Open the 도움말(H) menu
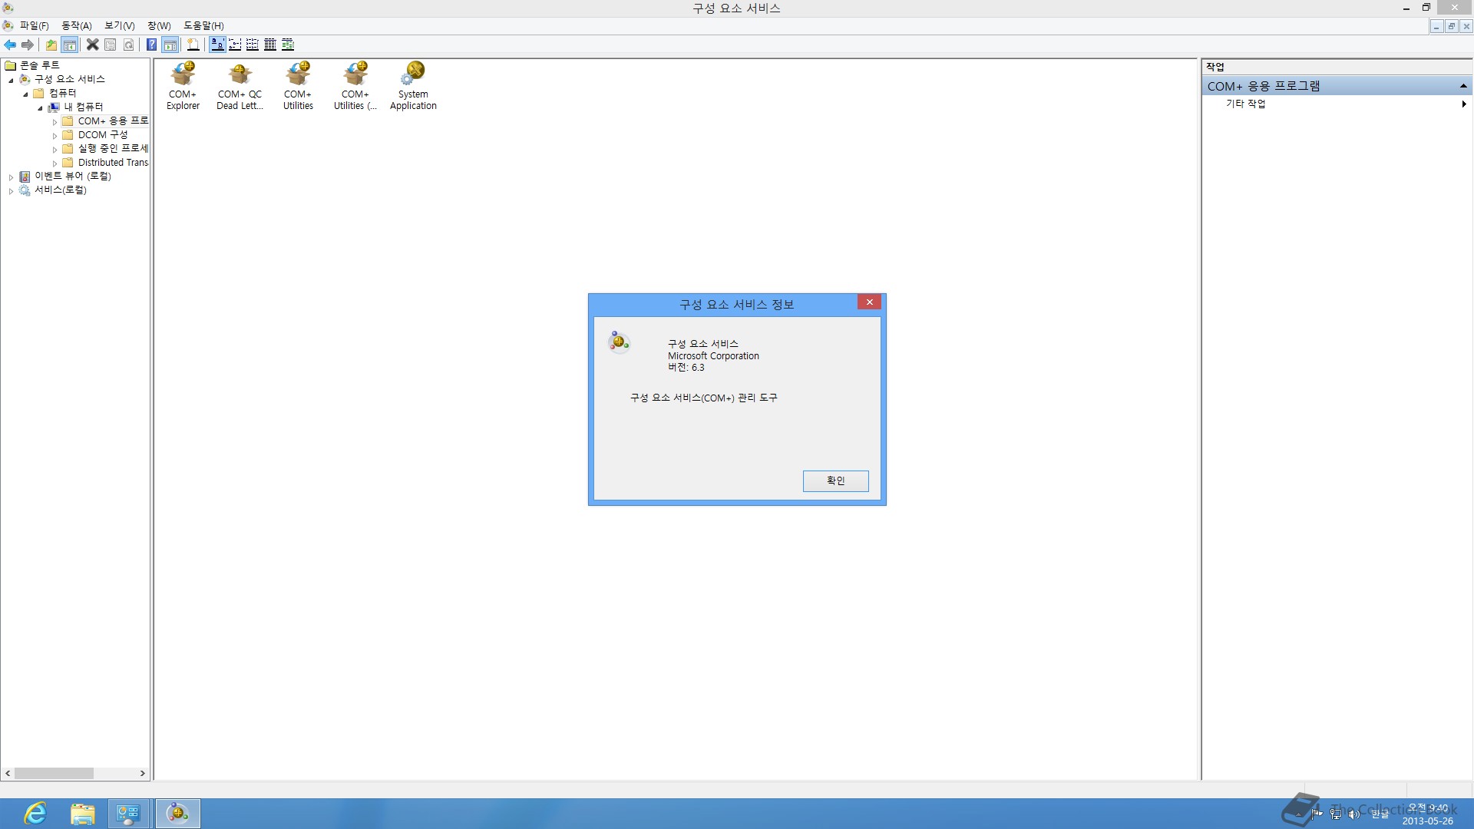Image resolution: width=1474 pixels, height=829 pixels. [x=203, y=25]
